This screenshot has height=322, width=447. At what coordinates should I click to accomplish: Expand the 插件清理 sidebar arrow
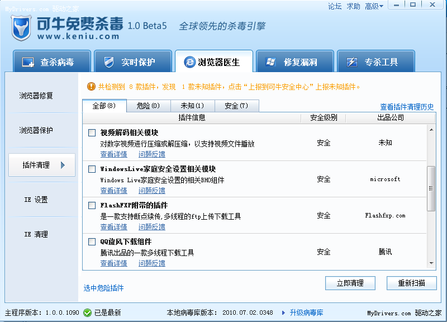coord(63,165)
